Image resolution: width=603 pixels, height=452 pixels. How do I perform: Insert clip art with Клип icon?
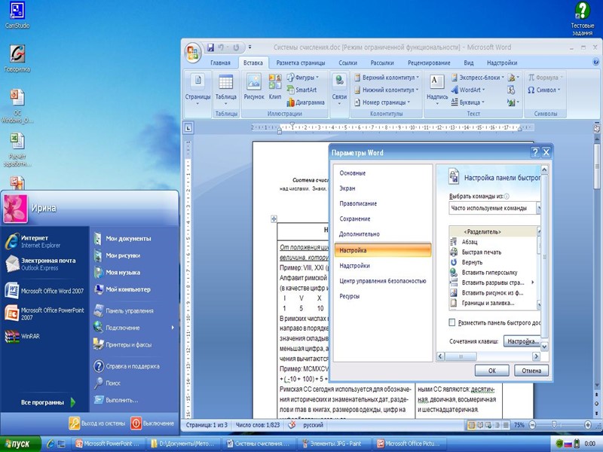[x=275, y=87]
